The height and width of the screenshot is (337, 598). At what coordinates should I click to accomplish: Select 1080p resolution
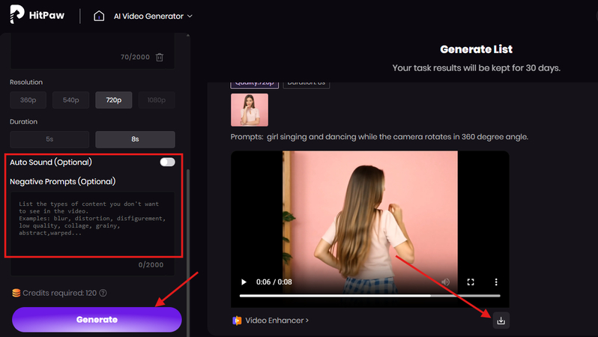pos(157,100)
